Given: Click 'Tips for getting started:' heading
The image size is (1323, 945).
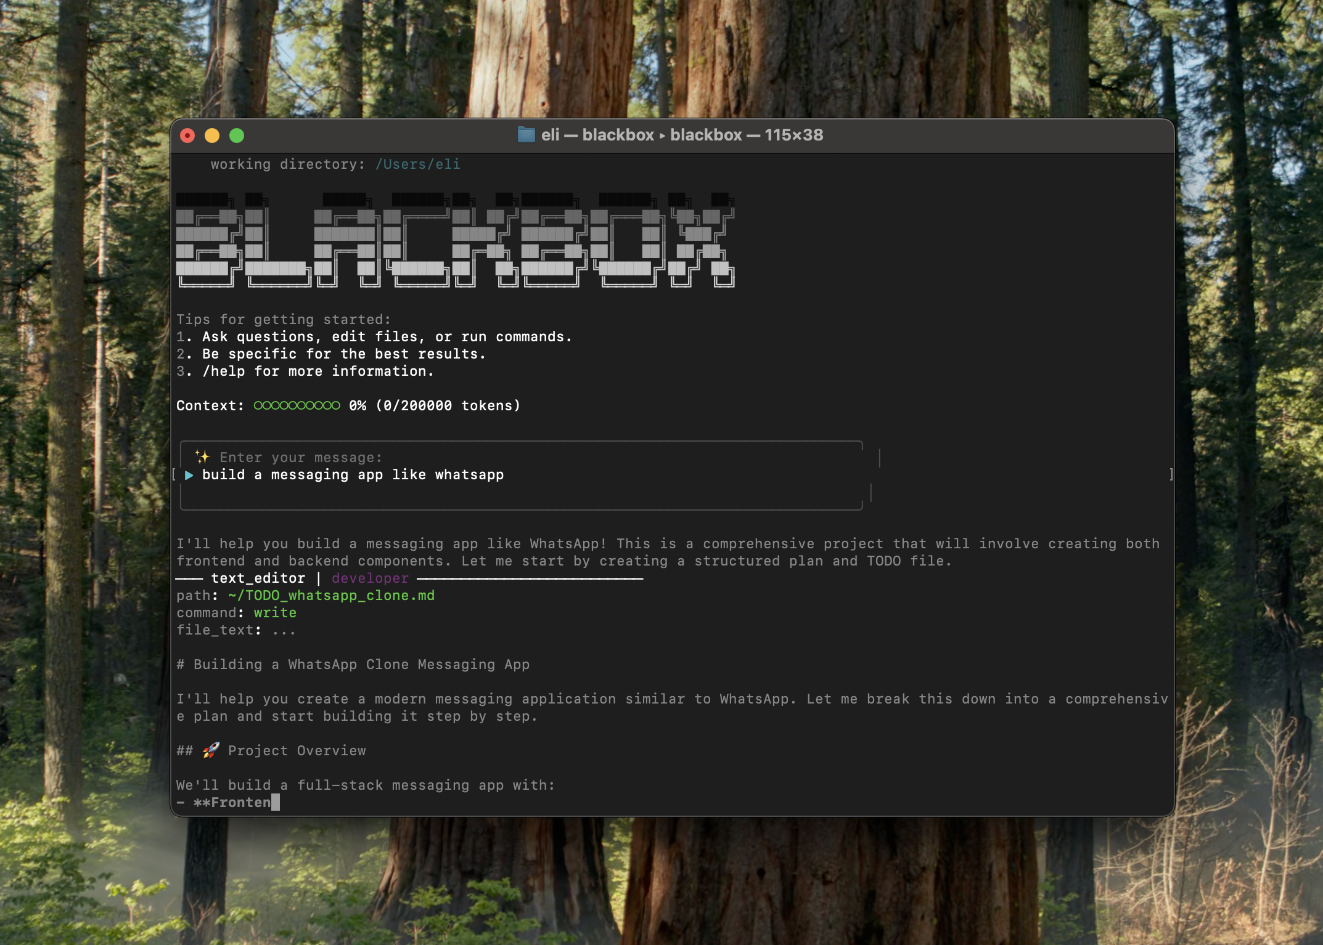Looking at the screenshot, I should pos(284,320).
